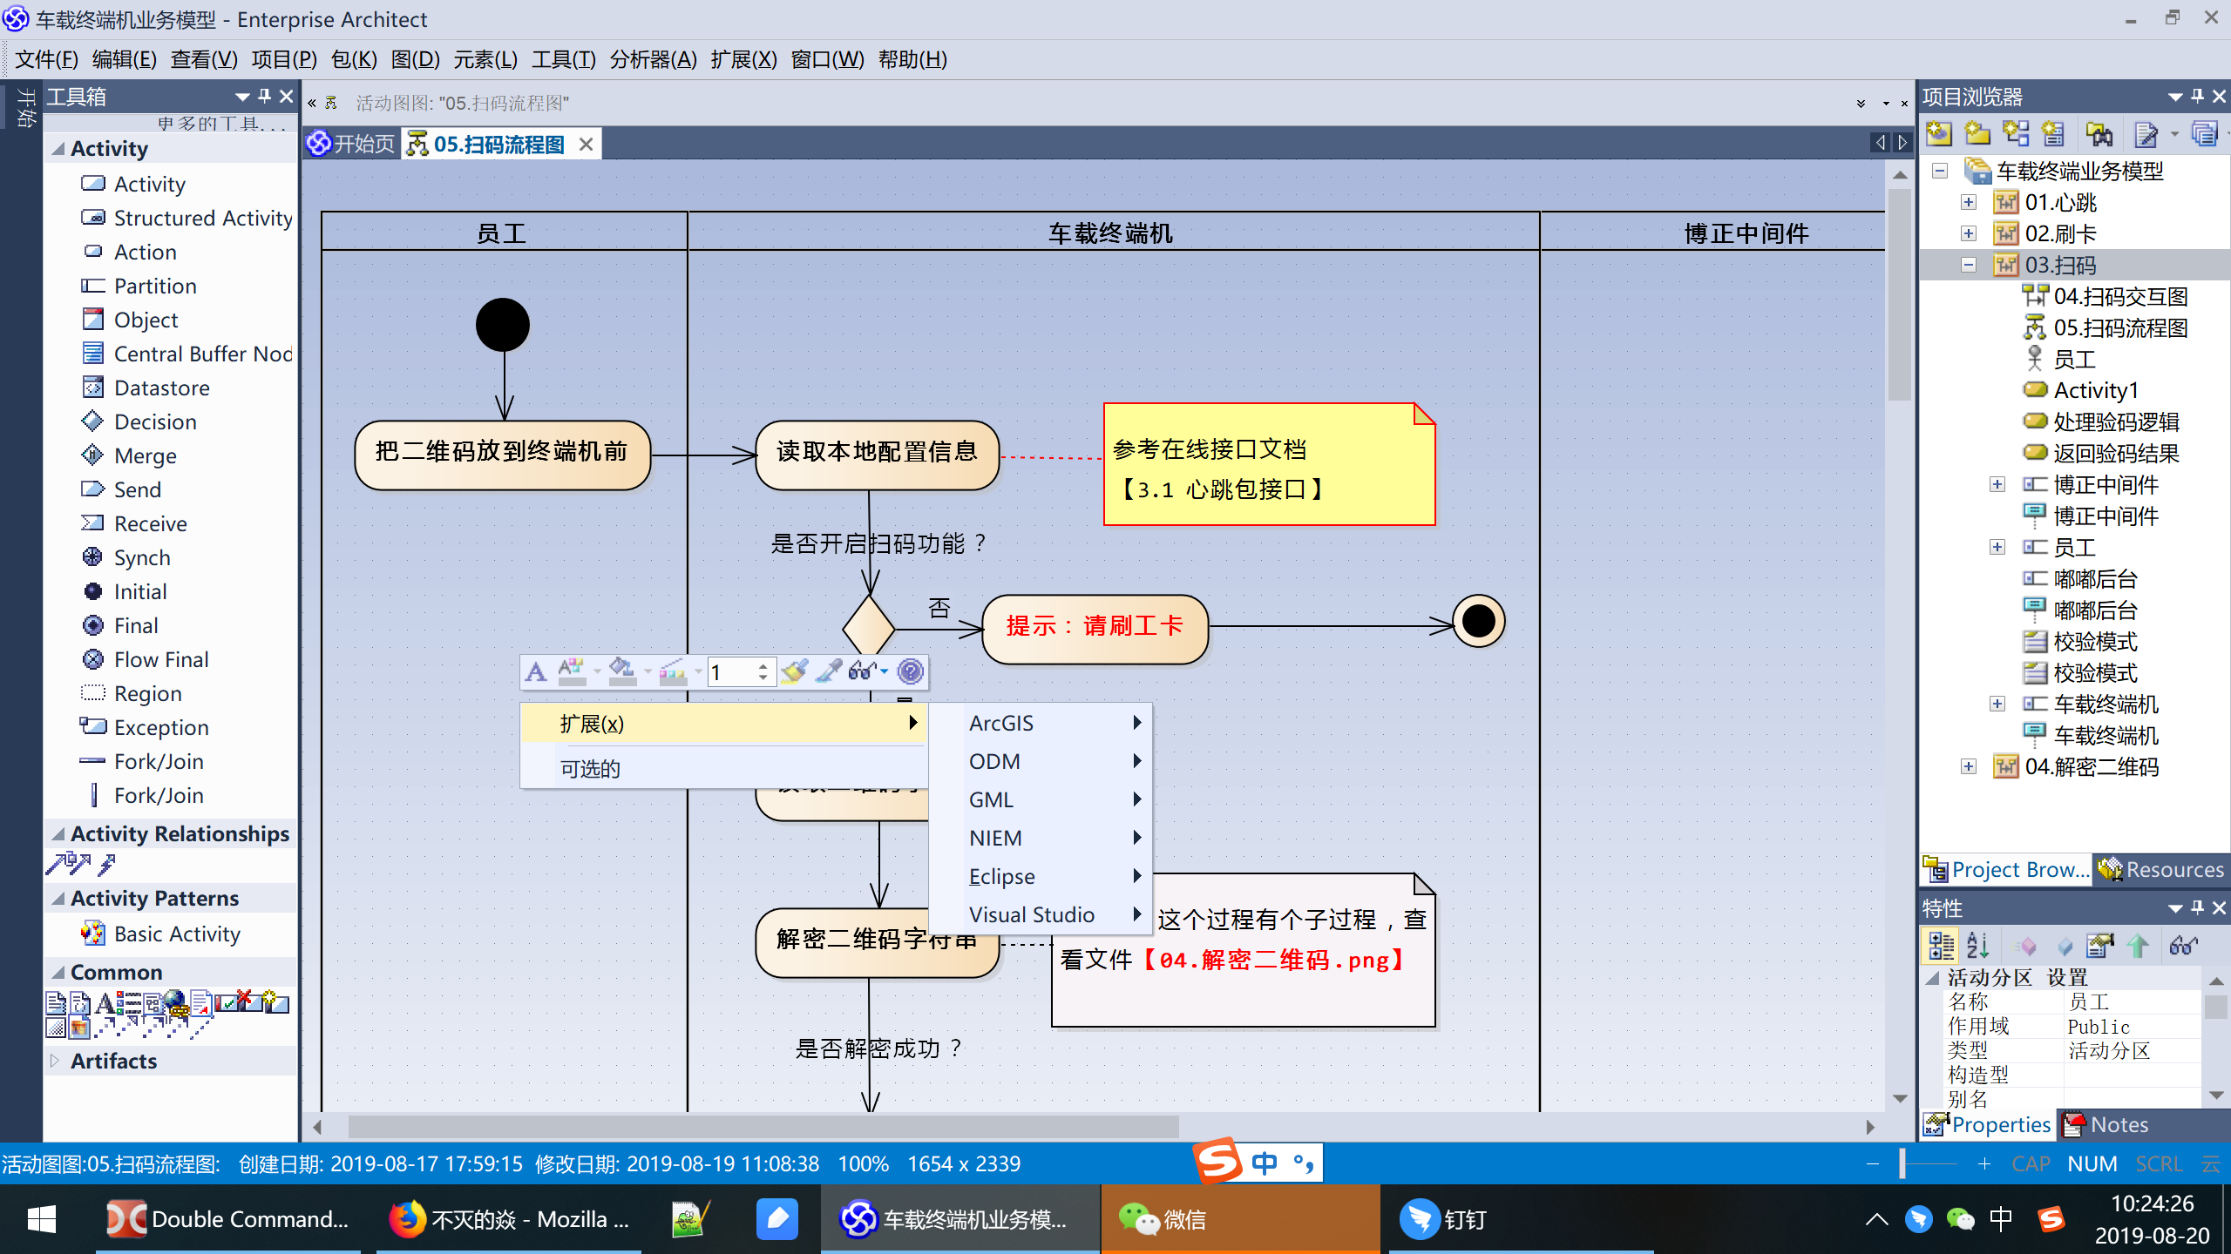Click the New Model from Pattern icon
Viewport: 2231px width, 1254px height.
click(1938, 134)
